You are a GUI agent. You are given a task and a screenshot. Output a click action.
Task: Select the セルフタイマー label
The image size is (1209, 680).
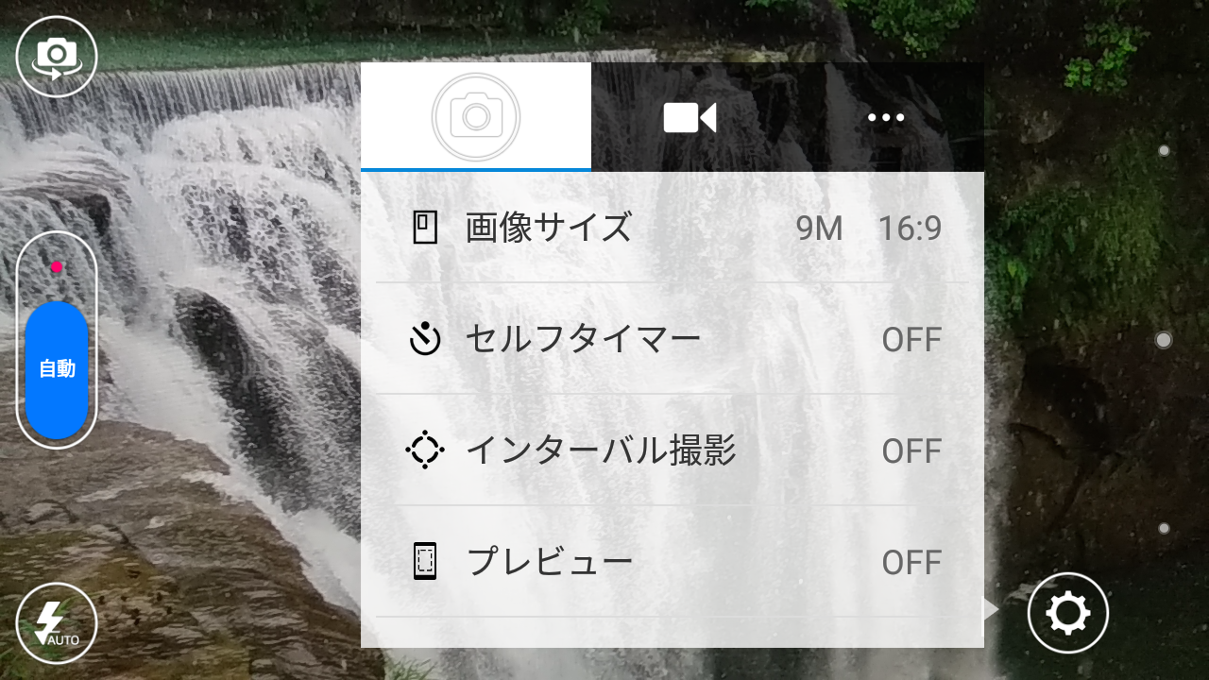[x=583, y=338]
